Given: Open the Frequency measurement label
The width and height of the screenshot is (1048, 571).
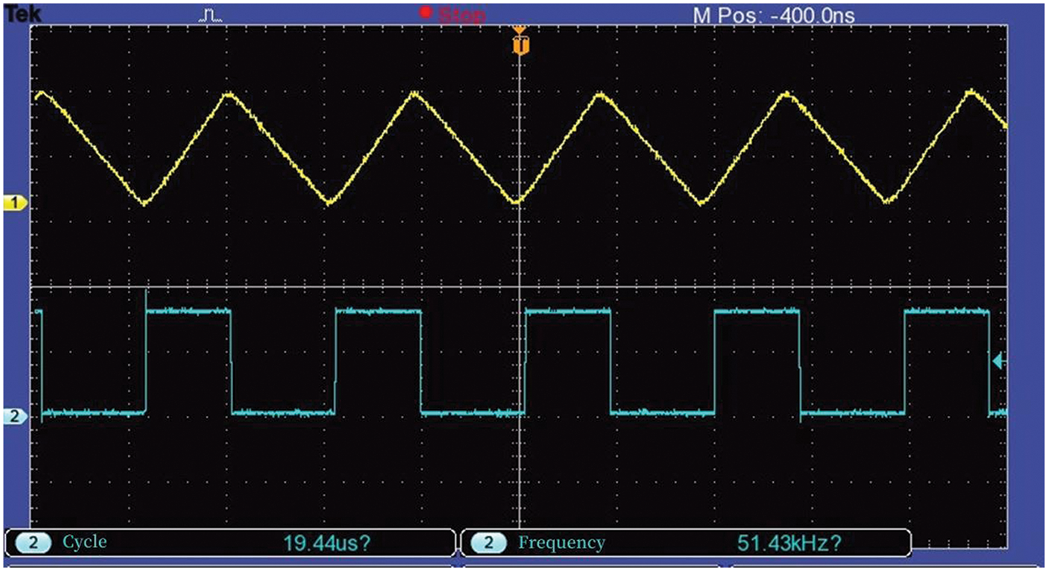Looking at the screenshot, I should click(561, 543).
